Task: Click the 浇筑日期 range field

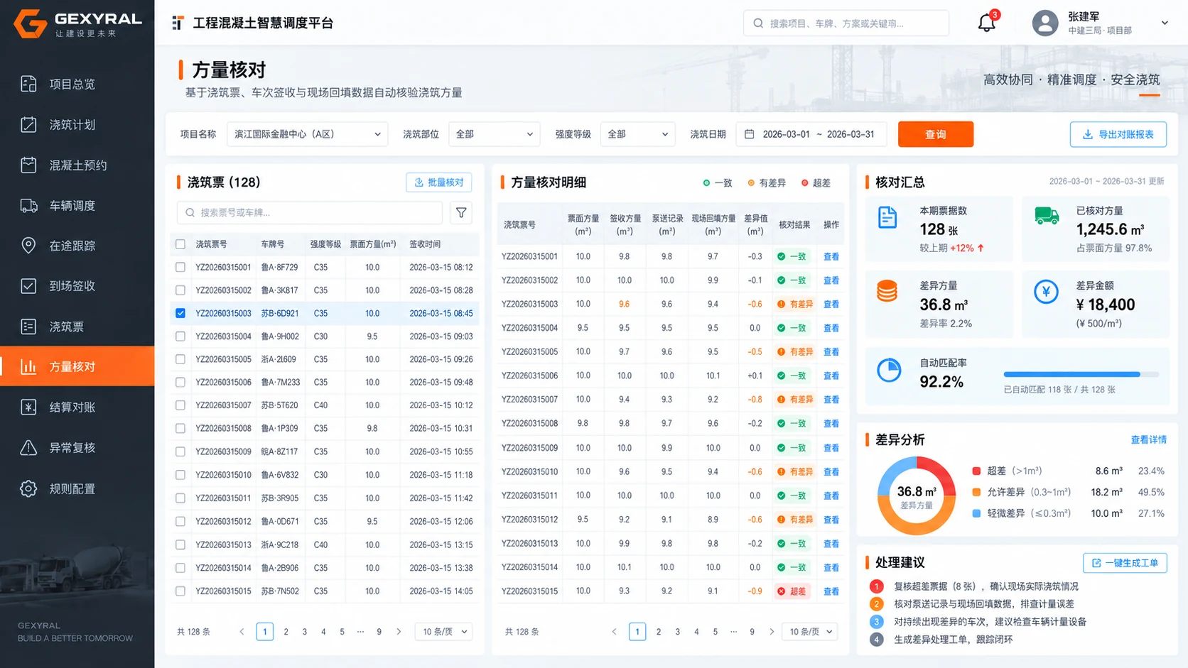Action: (x=811, y=134)
